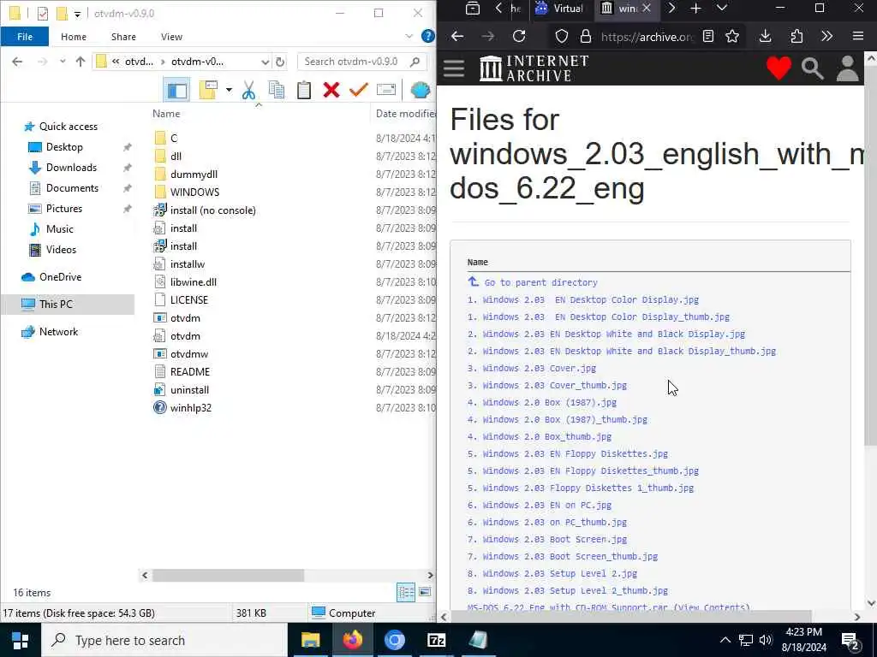Viewport: 877px width, 657px height.
Task: Select the README file
Action: click(x=189, y=372)
